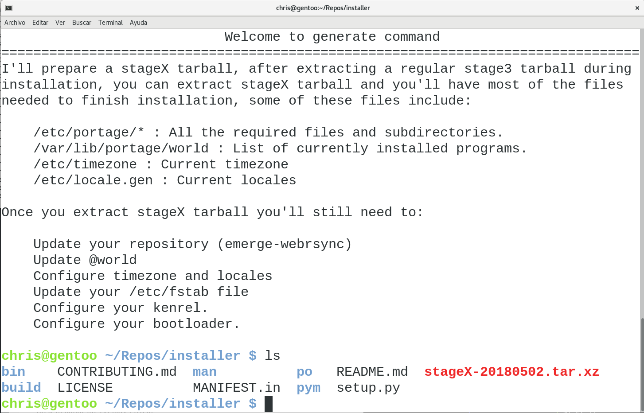This screenshot has height=413, width=644.
Task: Click the scrollbar track above thumb
Action: point(642,173)
